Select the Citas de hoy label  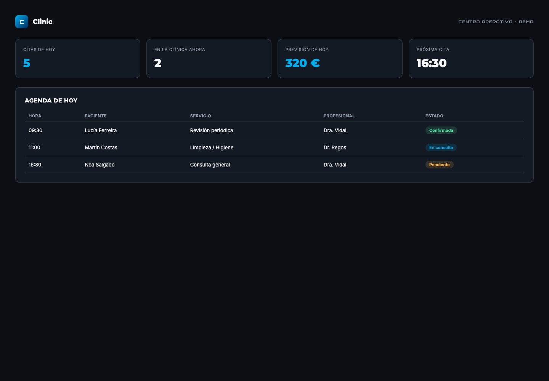(39, 50)
